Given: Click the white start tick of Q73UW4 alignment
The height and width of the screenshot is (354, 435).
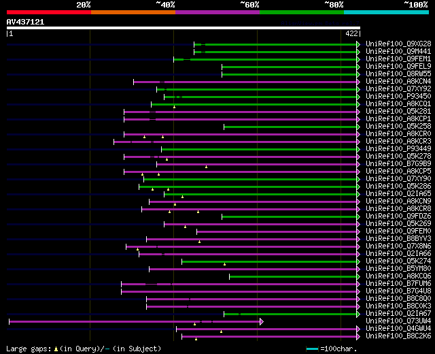Looking at the screenshot, I should click(9, 322).
